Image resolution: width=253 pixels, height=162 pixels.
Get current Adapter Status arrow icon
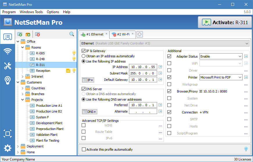point(246,56)
